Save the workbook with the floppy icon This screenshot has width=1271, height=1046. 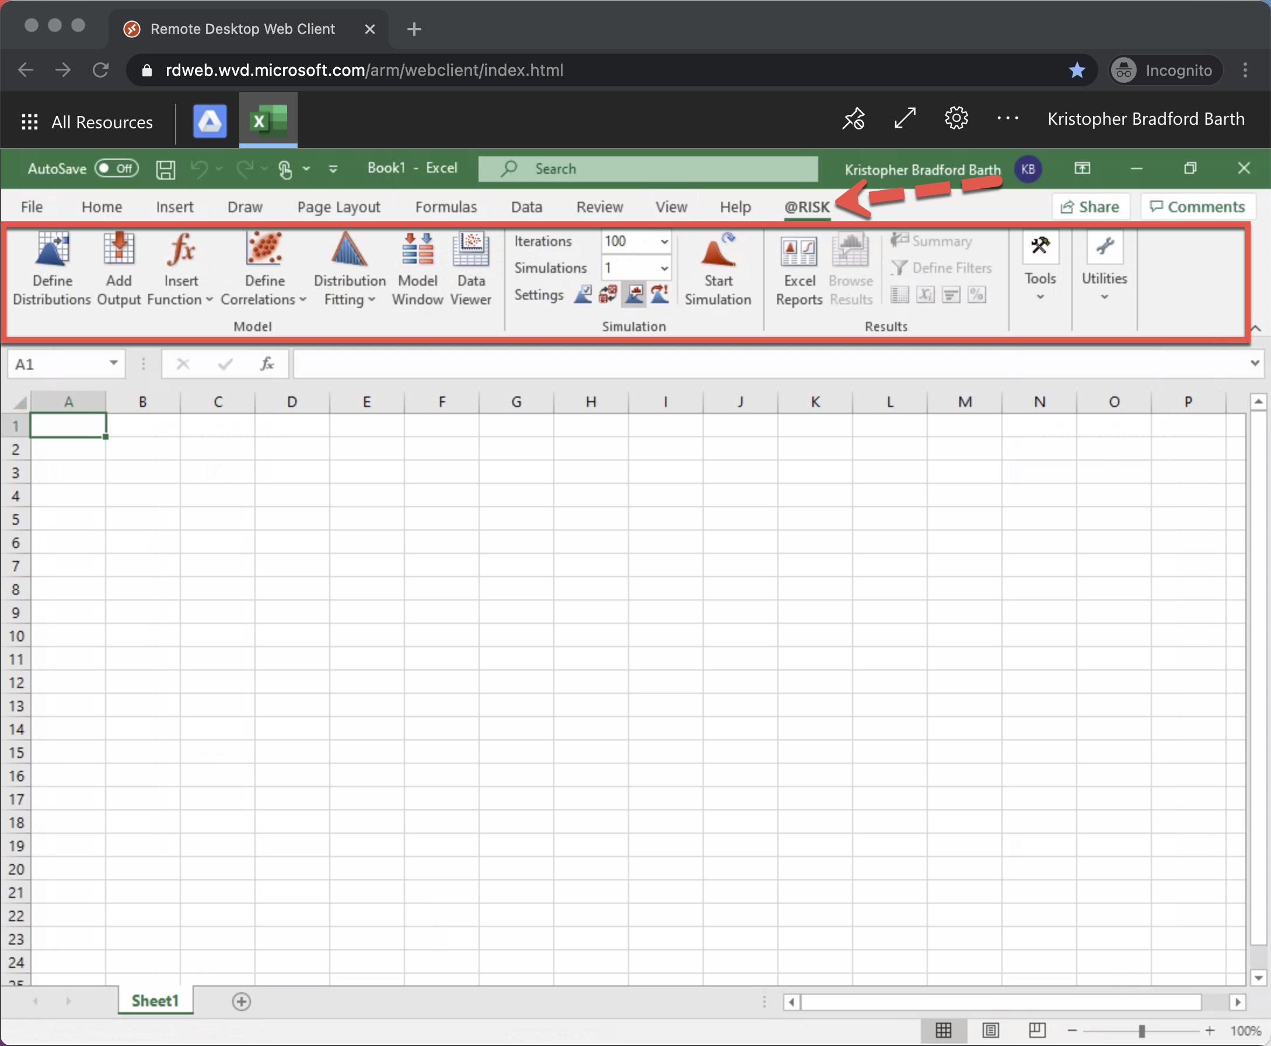click(x=166, y=169)
